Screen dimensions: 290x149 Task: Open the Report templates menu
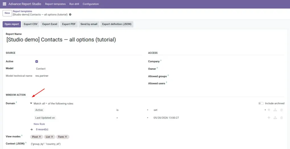55,4
